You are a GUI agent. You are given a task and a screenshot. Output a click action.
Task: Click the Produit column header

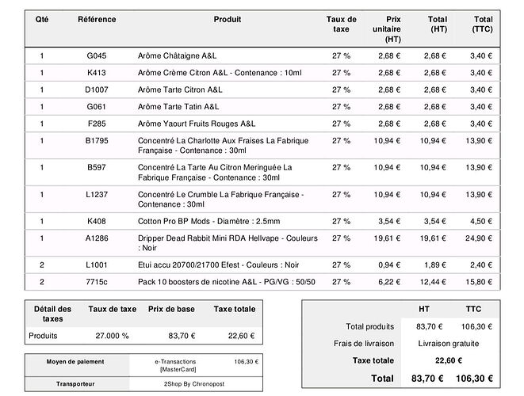(228, 19)
